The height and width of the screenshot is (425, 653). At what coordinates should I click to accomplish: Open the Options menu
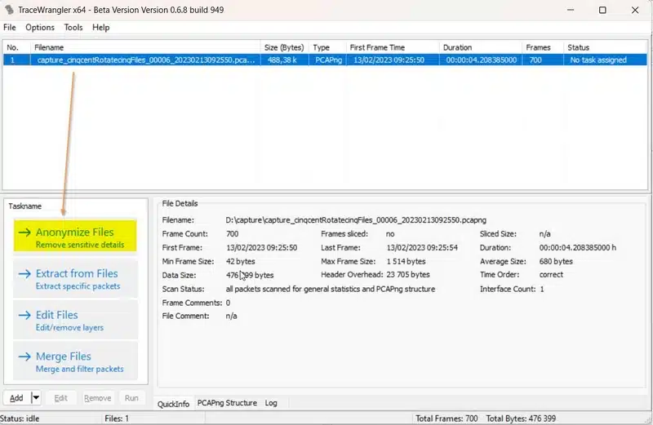pyautogui.click(x=40, y=28)
